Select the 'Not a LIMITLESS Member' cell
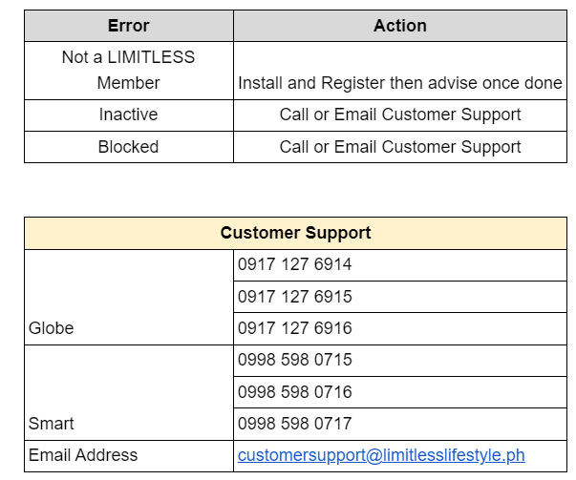 point(128,70)
